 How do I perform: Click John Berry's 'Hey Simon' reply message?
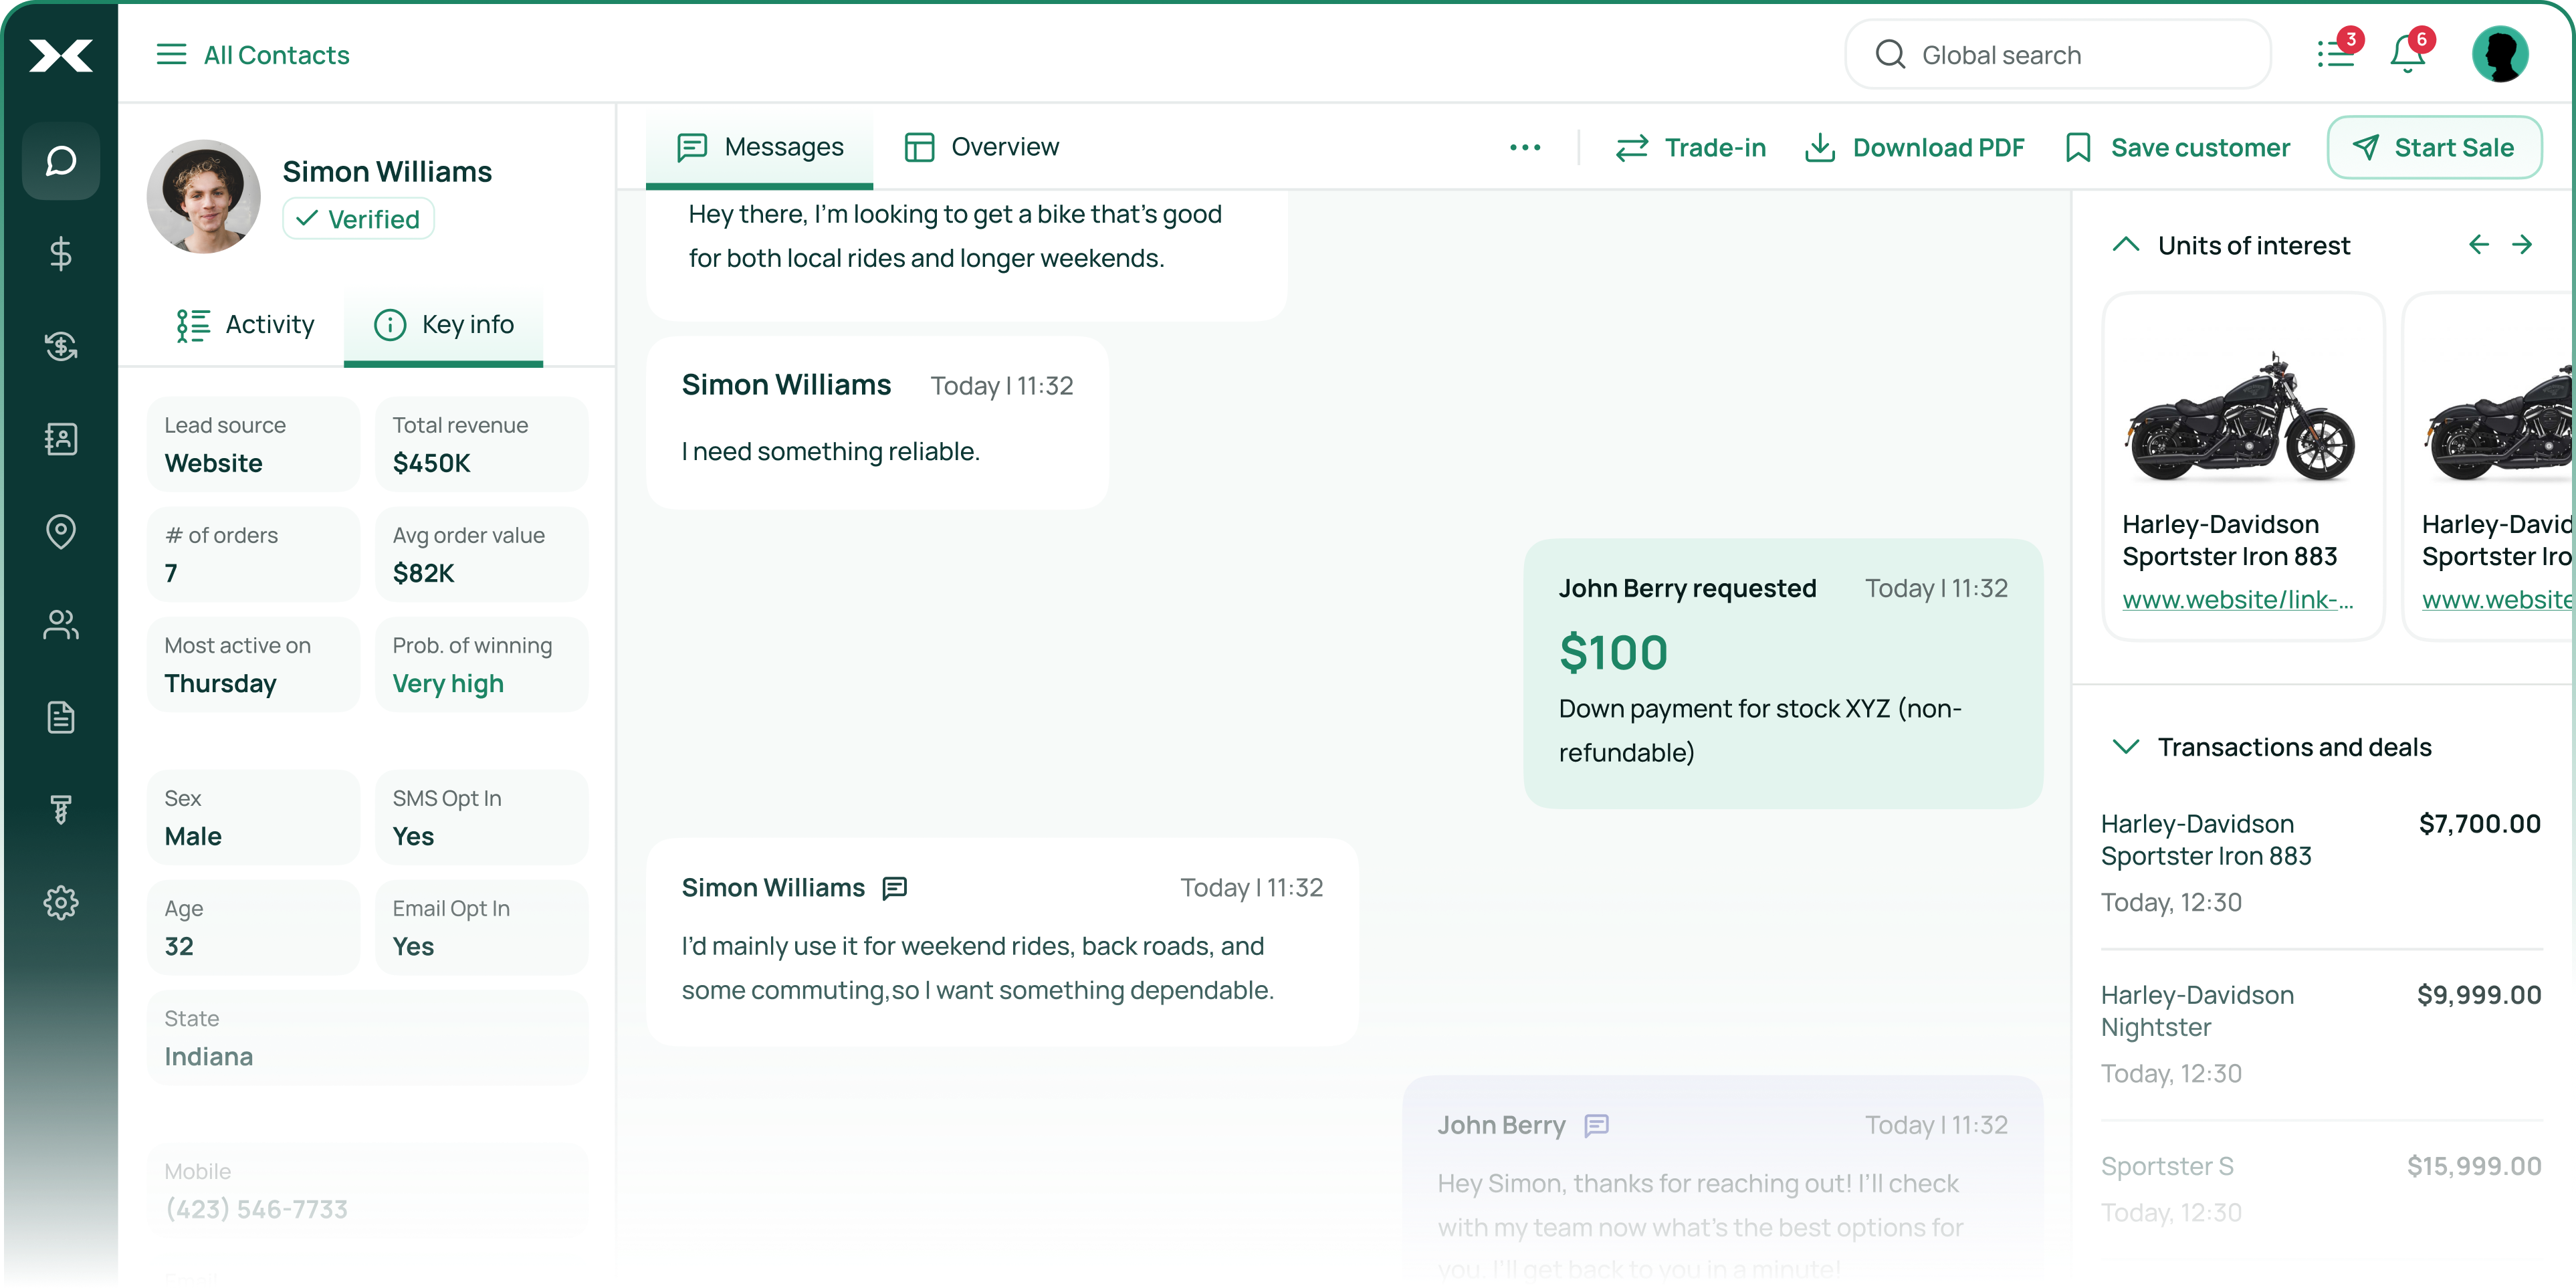coord(1722,1180)
